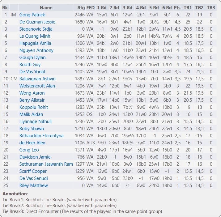Image resolution: width=221 pixels, height=217 pixels.
Task: Click the Name column header
Action: tap(46, 7)
